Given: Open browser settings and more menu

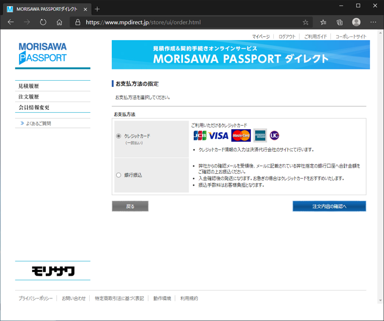Looking at the screenshot, I should tap(373, 22).
